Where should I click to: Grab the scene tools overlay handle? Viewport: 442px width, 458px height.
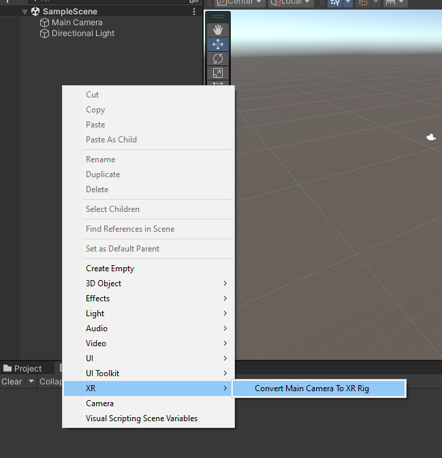pyautogui.click(x=218, y=16)
